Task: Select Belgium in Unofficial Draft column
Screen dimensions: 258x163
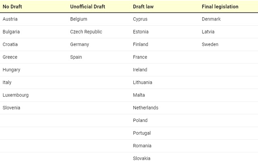Action: click(x=79, y=19)
